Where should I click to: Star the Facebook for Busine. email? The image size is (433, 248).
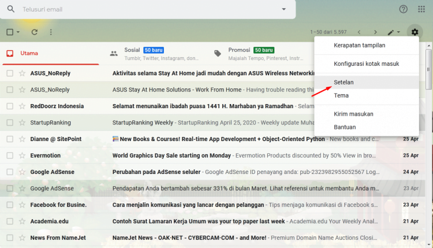(22, 205)
